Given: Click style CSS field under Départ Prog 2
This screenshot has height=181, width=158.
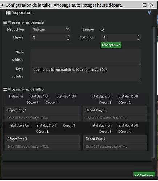Looking at the screenshot, I should point(115,118).
